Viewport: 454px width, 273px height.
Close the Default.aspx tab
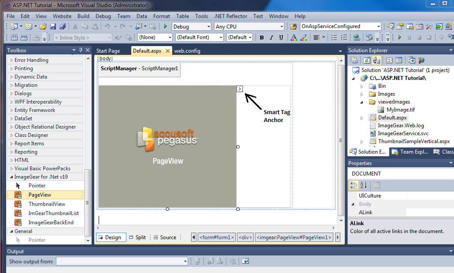pyautogui.click(x=168, y=51)
